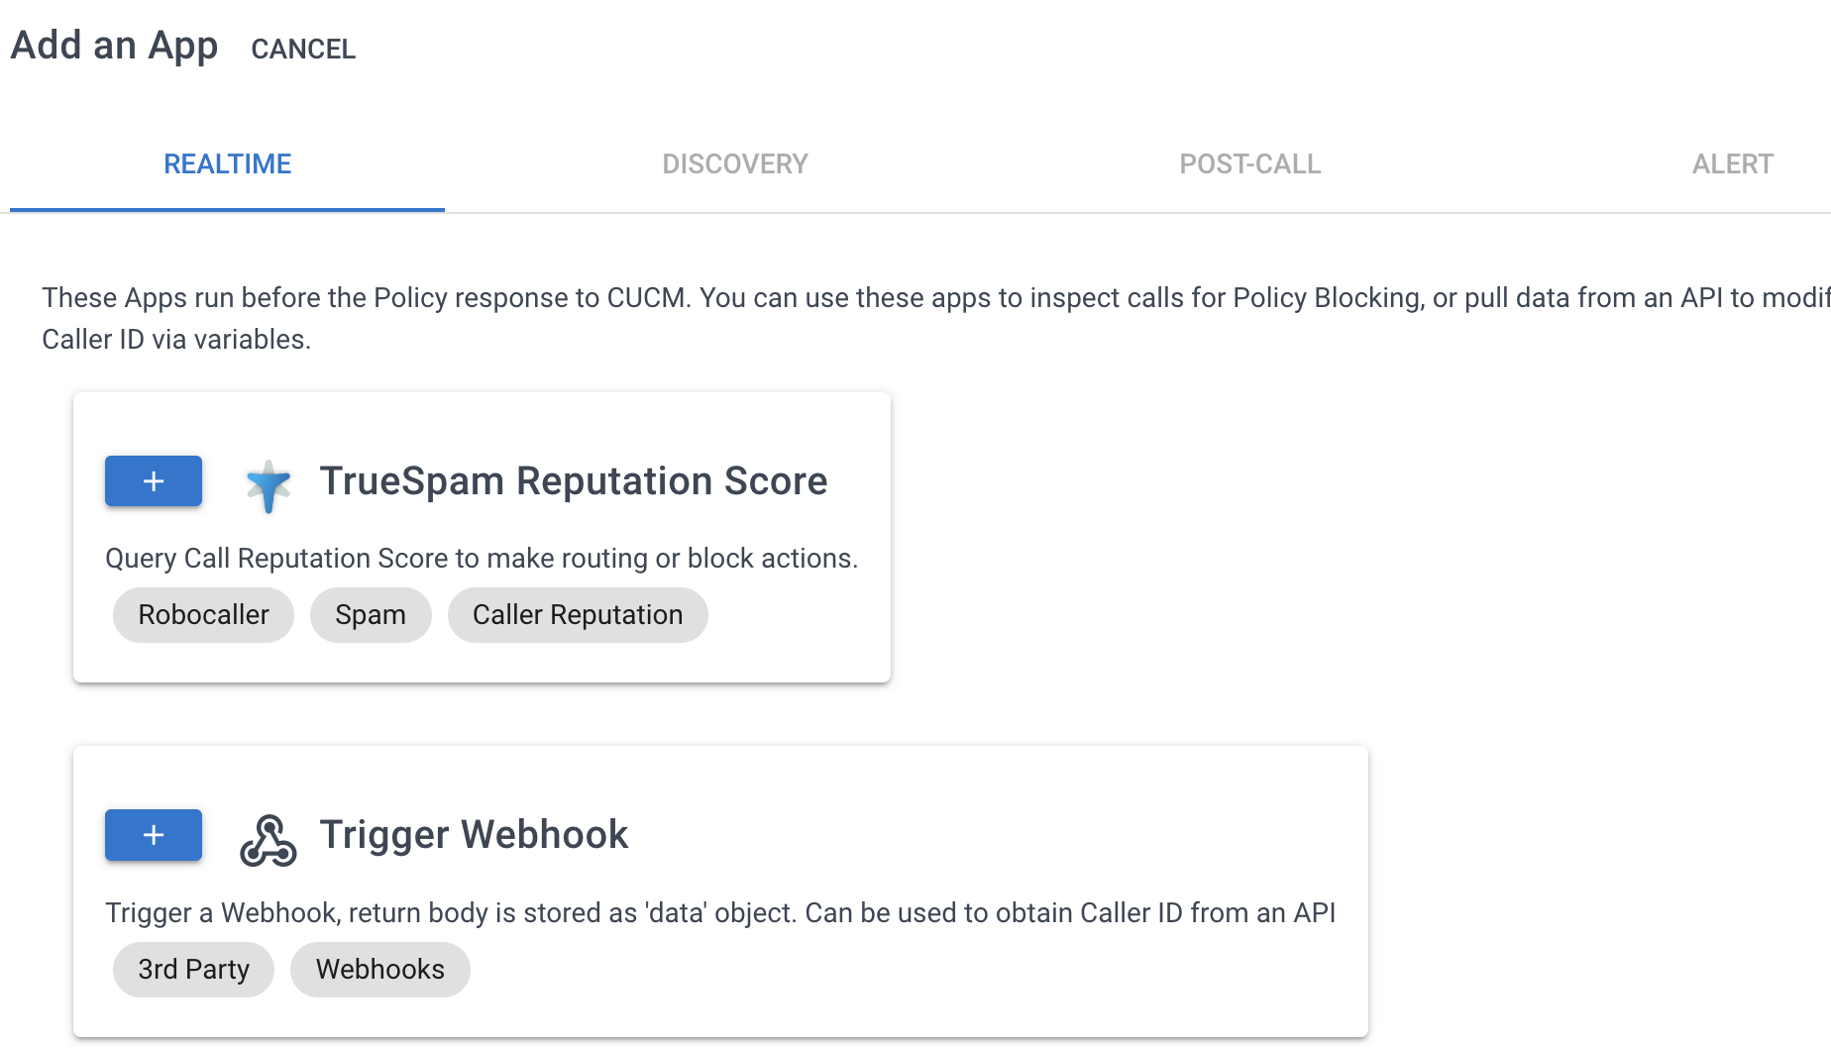
Task: Select the Spam tag chip
Action: [371, 614]
